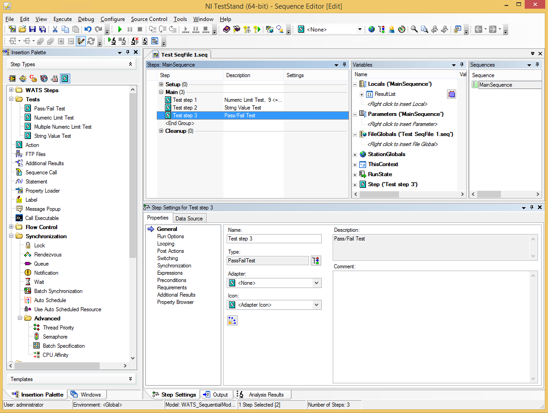Click the Name field containing Test step 3
The height and width of the screenshot is (413, 548).
(274, 239)
